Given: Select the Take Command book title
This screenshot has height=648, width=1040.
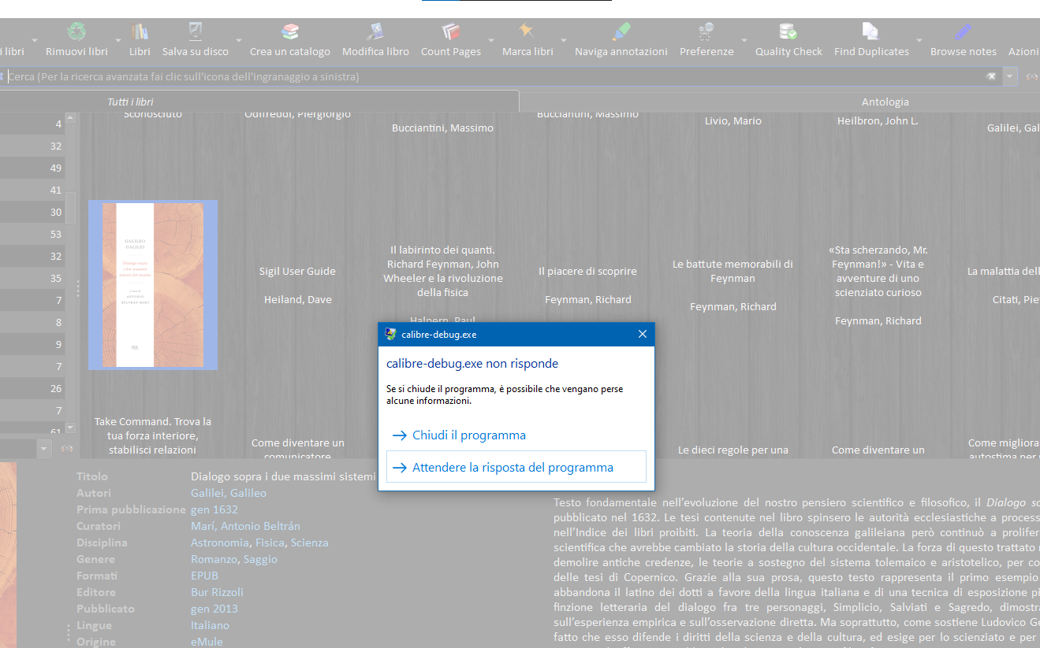Looking at the screenshot, I should (153, 435).
